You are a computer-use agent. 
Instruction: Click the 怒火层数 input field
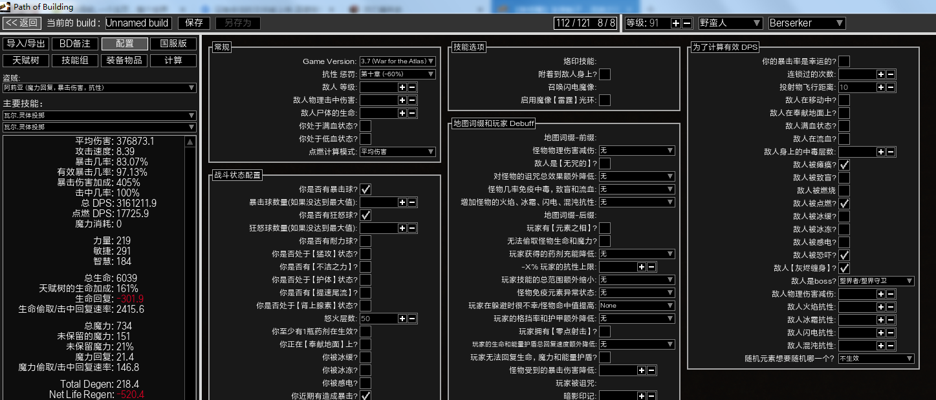tap(378, 319)
